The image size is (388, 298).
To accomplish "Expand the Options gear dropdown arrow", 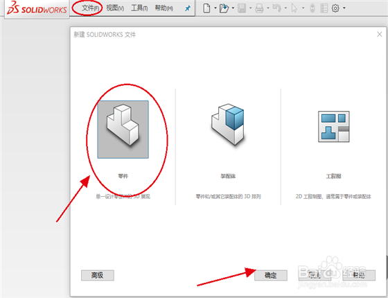I will tap(344, 8).
